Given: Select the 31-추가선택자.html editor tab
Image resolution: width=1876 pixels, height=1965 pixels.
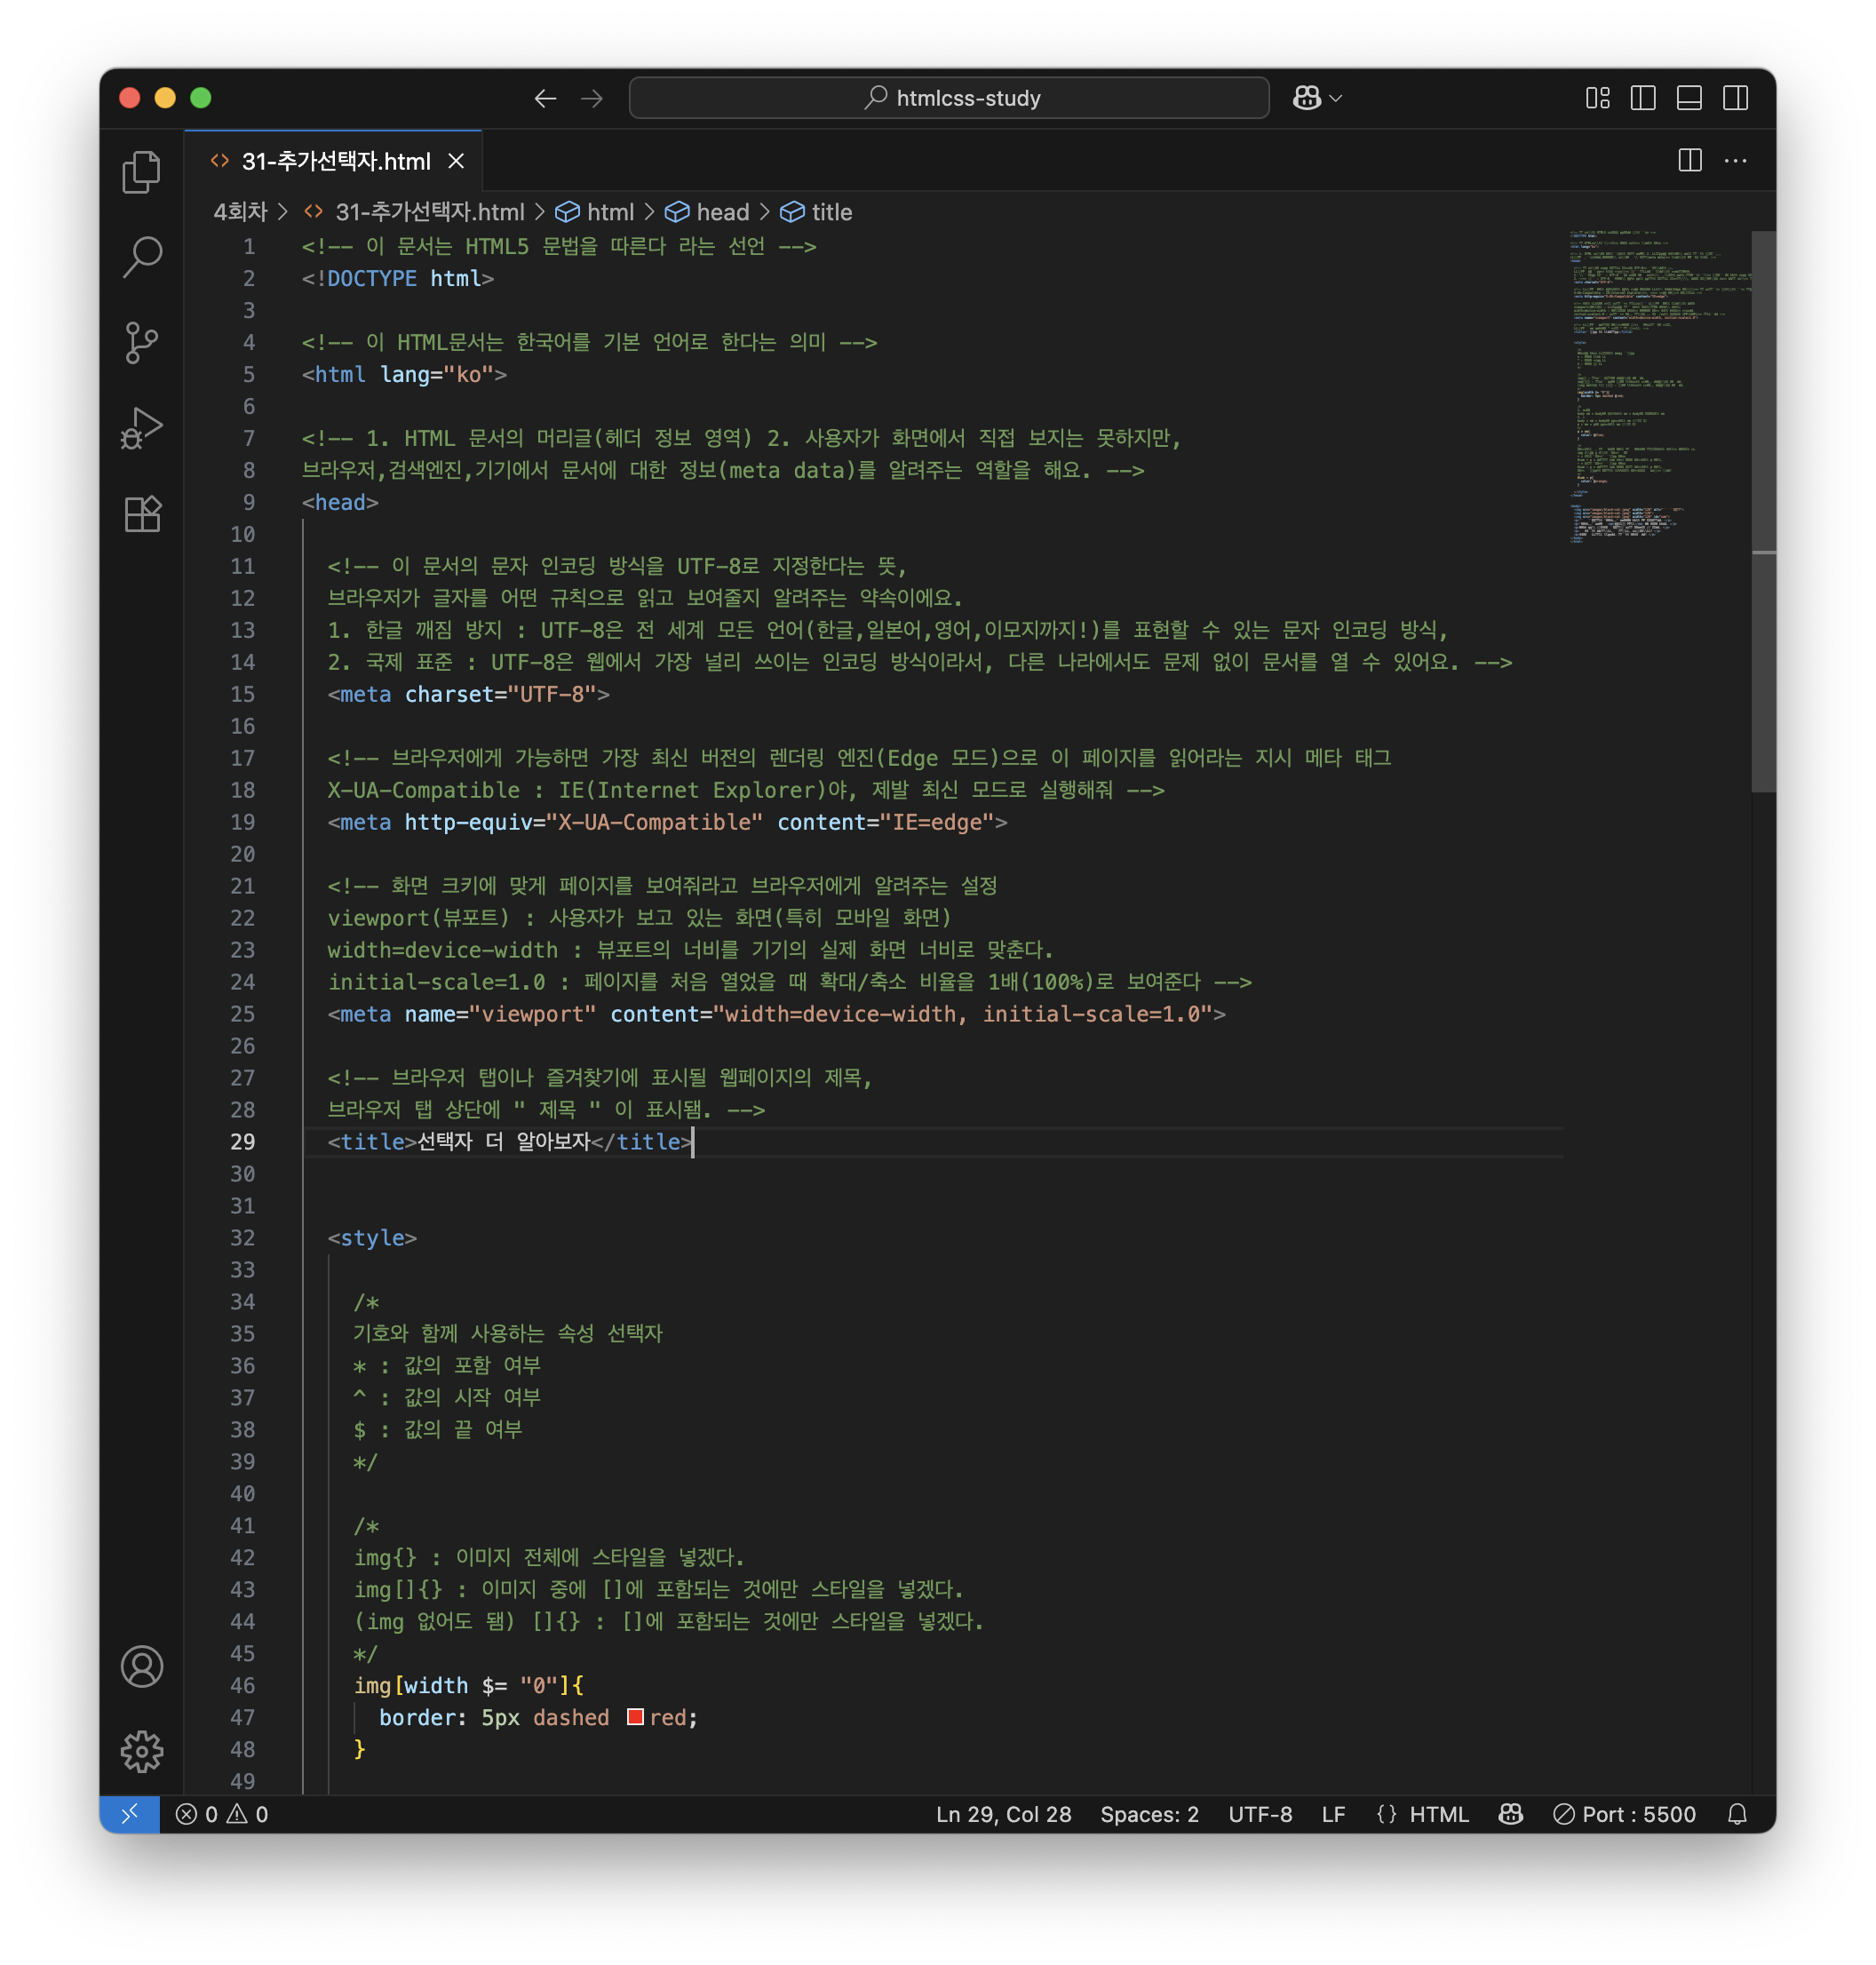Looking at the screenshot, I should (x=335, y=161).
